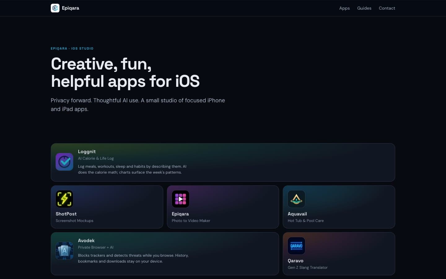446x279 pixels.
Task: Open the Contact navigation item
Action: click(387, 8)
